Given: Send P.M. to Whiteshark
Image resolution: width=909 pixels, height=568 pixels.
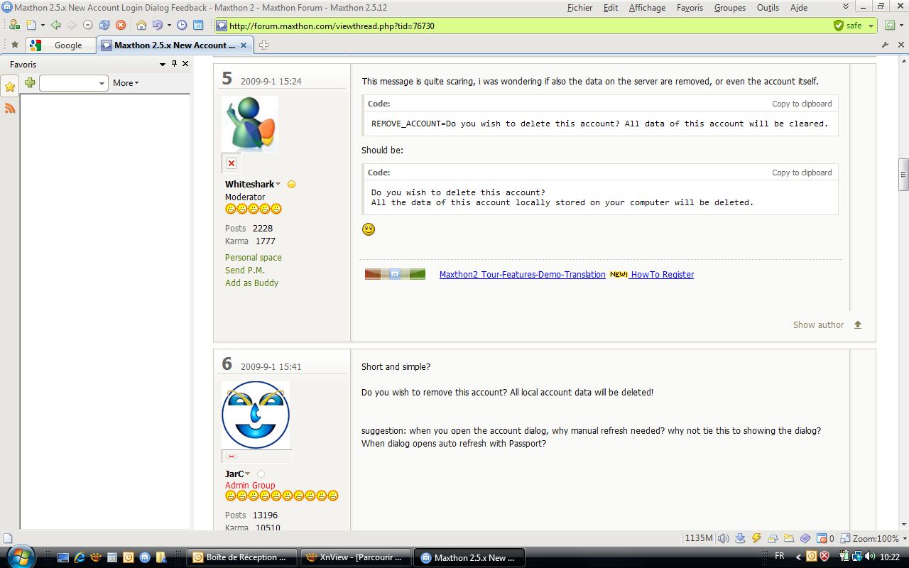Looking at the screenshot, I should tap(245, 270).
